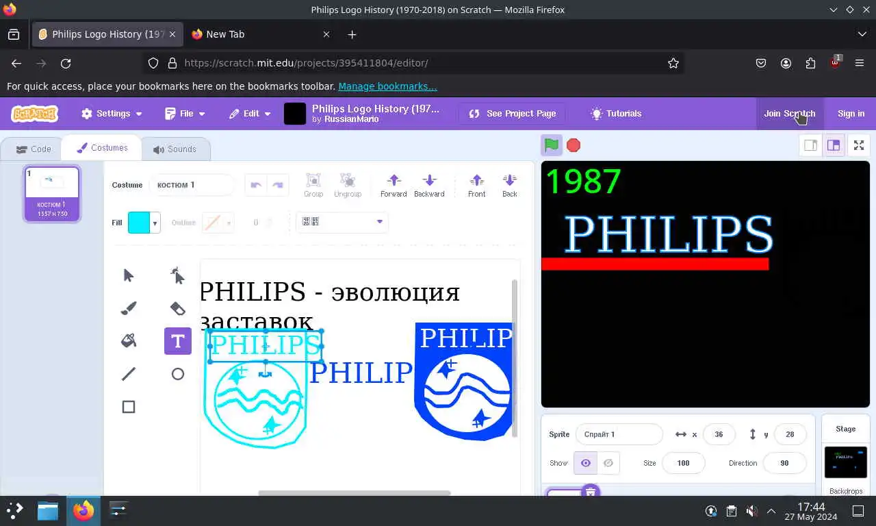Screen dimensions: 876x526
Task: Select costume 1 thumbnail
Action: tap(52, 195)
